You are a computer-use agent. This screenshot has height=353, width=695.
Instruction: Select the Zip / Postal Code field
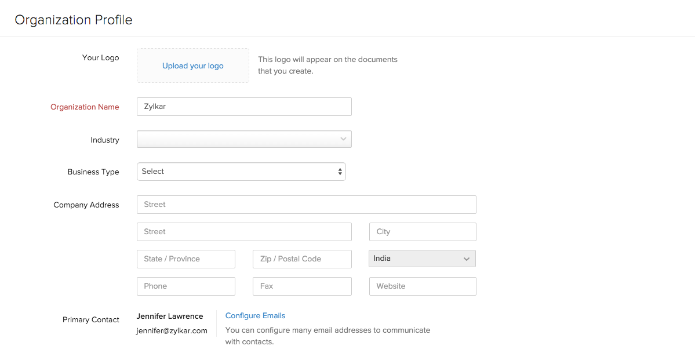click(302, 259)
